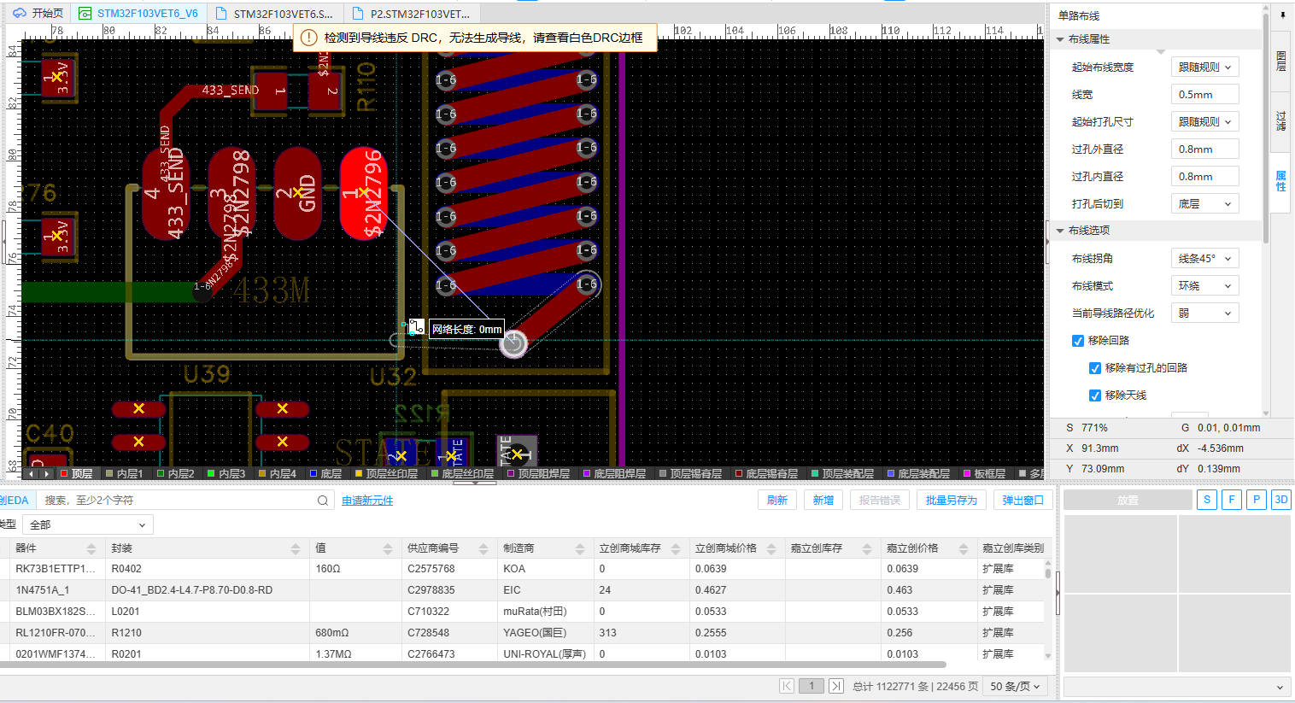Click the F view button in the preview panel
Viewport: 1295px width, 703px height.
tap(1232, 500)
